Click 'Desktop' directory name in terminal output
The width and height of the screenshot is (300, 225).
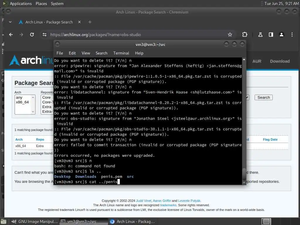pyautogui.click(x=62, y=177)
